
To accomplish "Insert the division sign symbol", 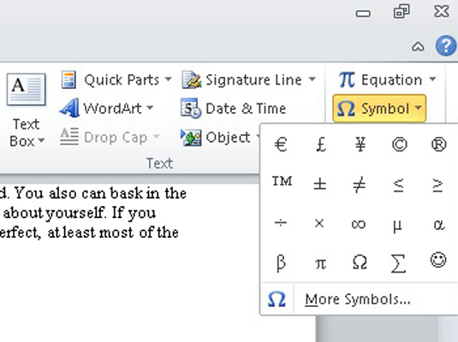I will [x=281, y=223].
